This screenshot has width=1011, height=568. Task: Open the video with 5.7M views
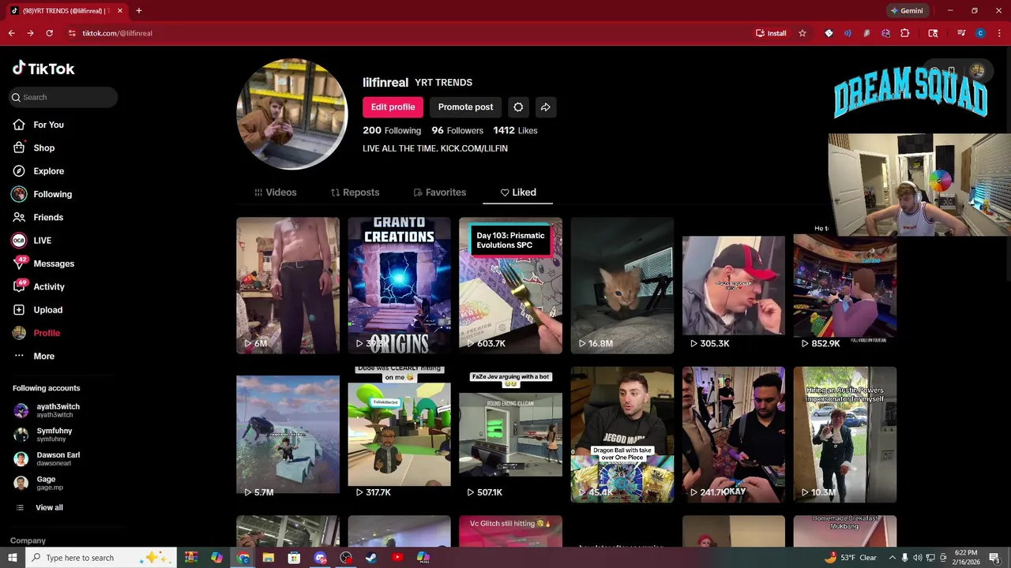[x=288, y=435]
